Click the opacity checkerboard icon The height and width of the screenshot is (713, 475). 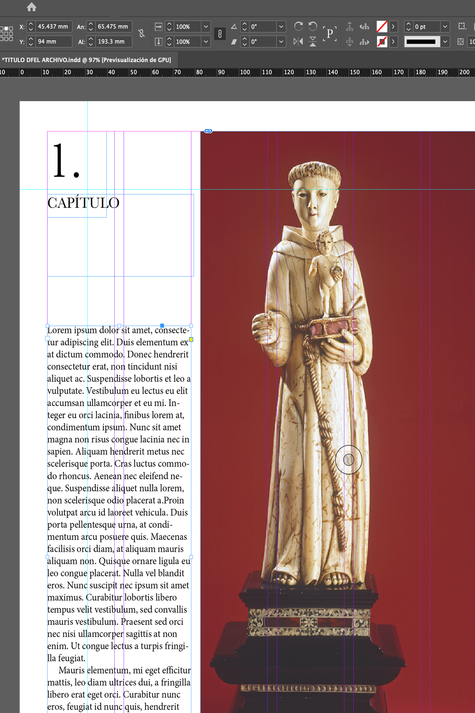pos(461,42)
